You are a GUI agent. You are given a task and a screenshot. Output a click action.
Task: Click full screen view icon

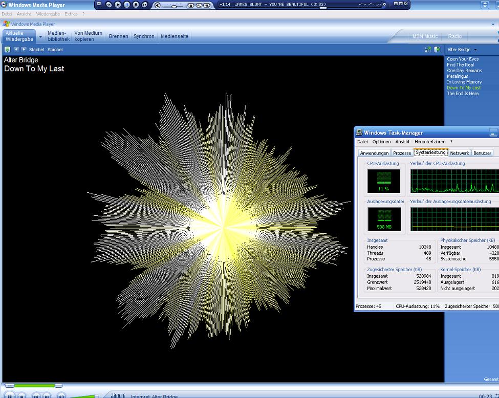click(x=428, y=49)
